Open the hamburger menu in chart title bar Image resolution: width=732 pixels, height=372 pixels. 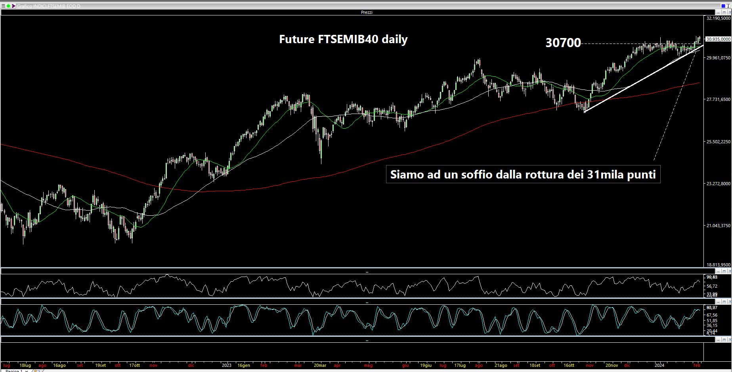click(3, 6)
